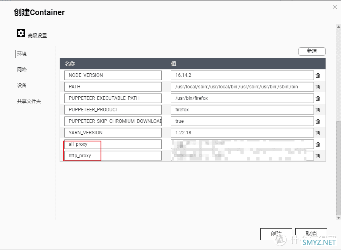This screenshot has height=250, width=341.
Task: Click the PUPPETEER_PRODUCT value field containing firefox
Action: tap(242, 110)
